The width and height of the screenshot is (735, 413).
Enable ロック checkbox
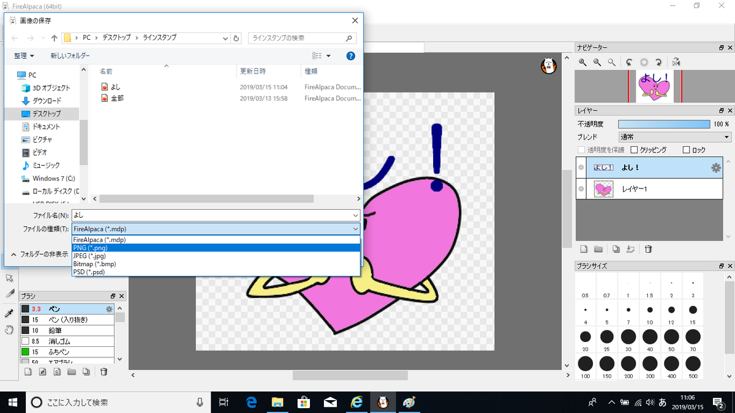pyautogui.click(x=686, y=150)
